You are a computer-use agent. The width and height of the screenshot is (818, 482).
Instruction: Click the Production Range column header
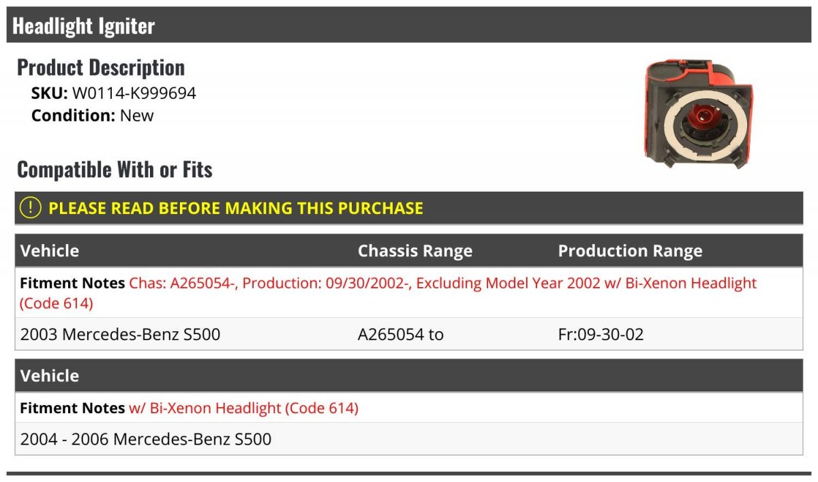tap(630, 251)
